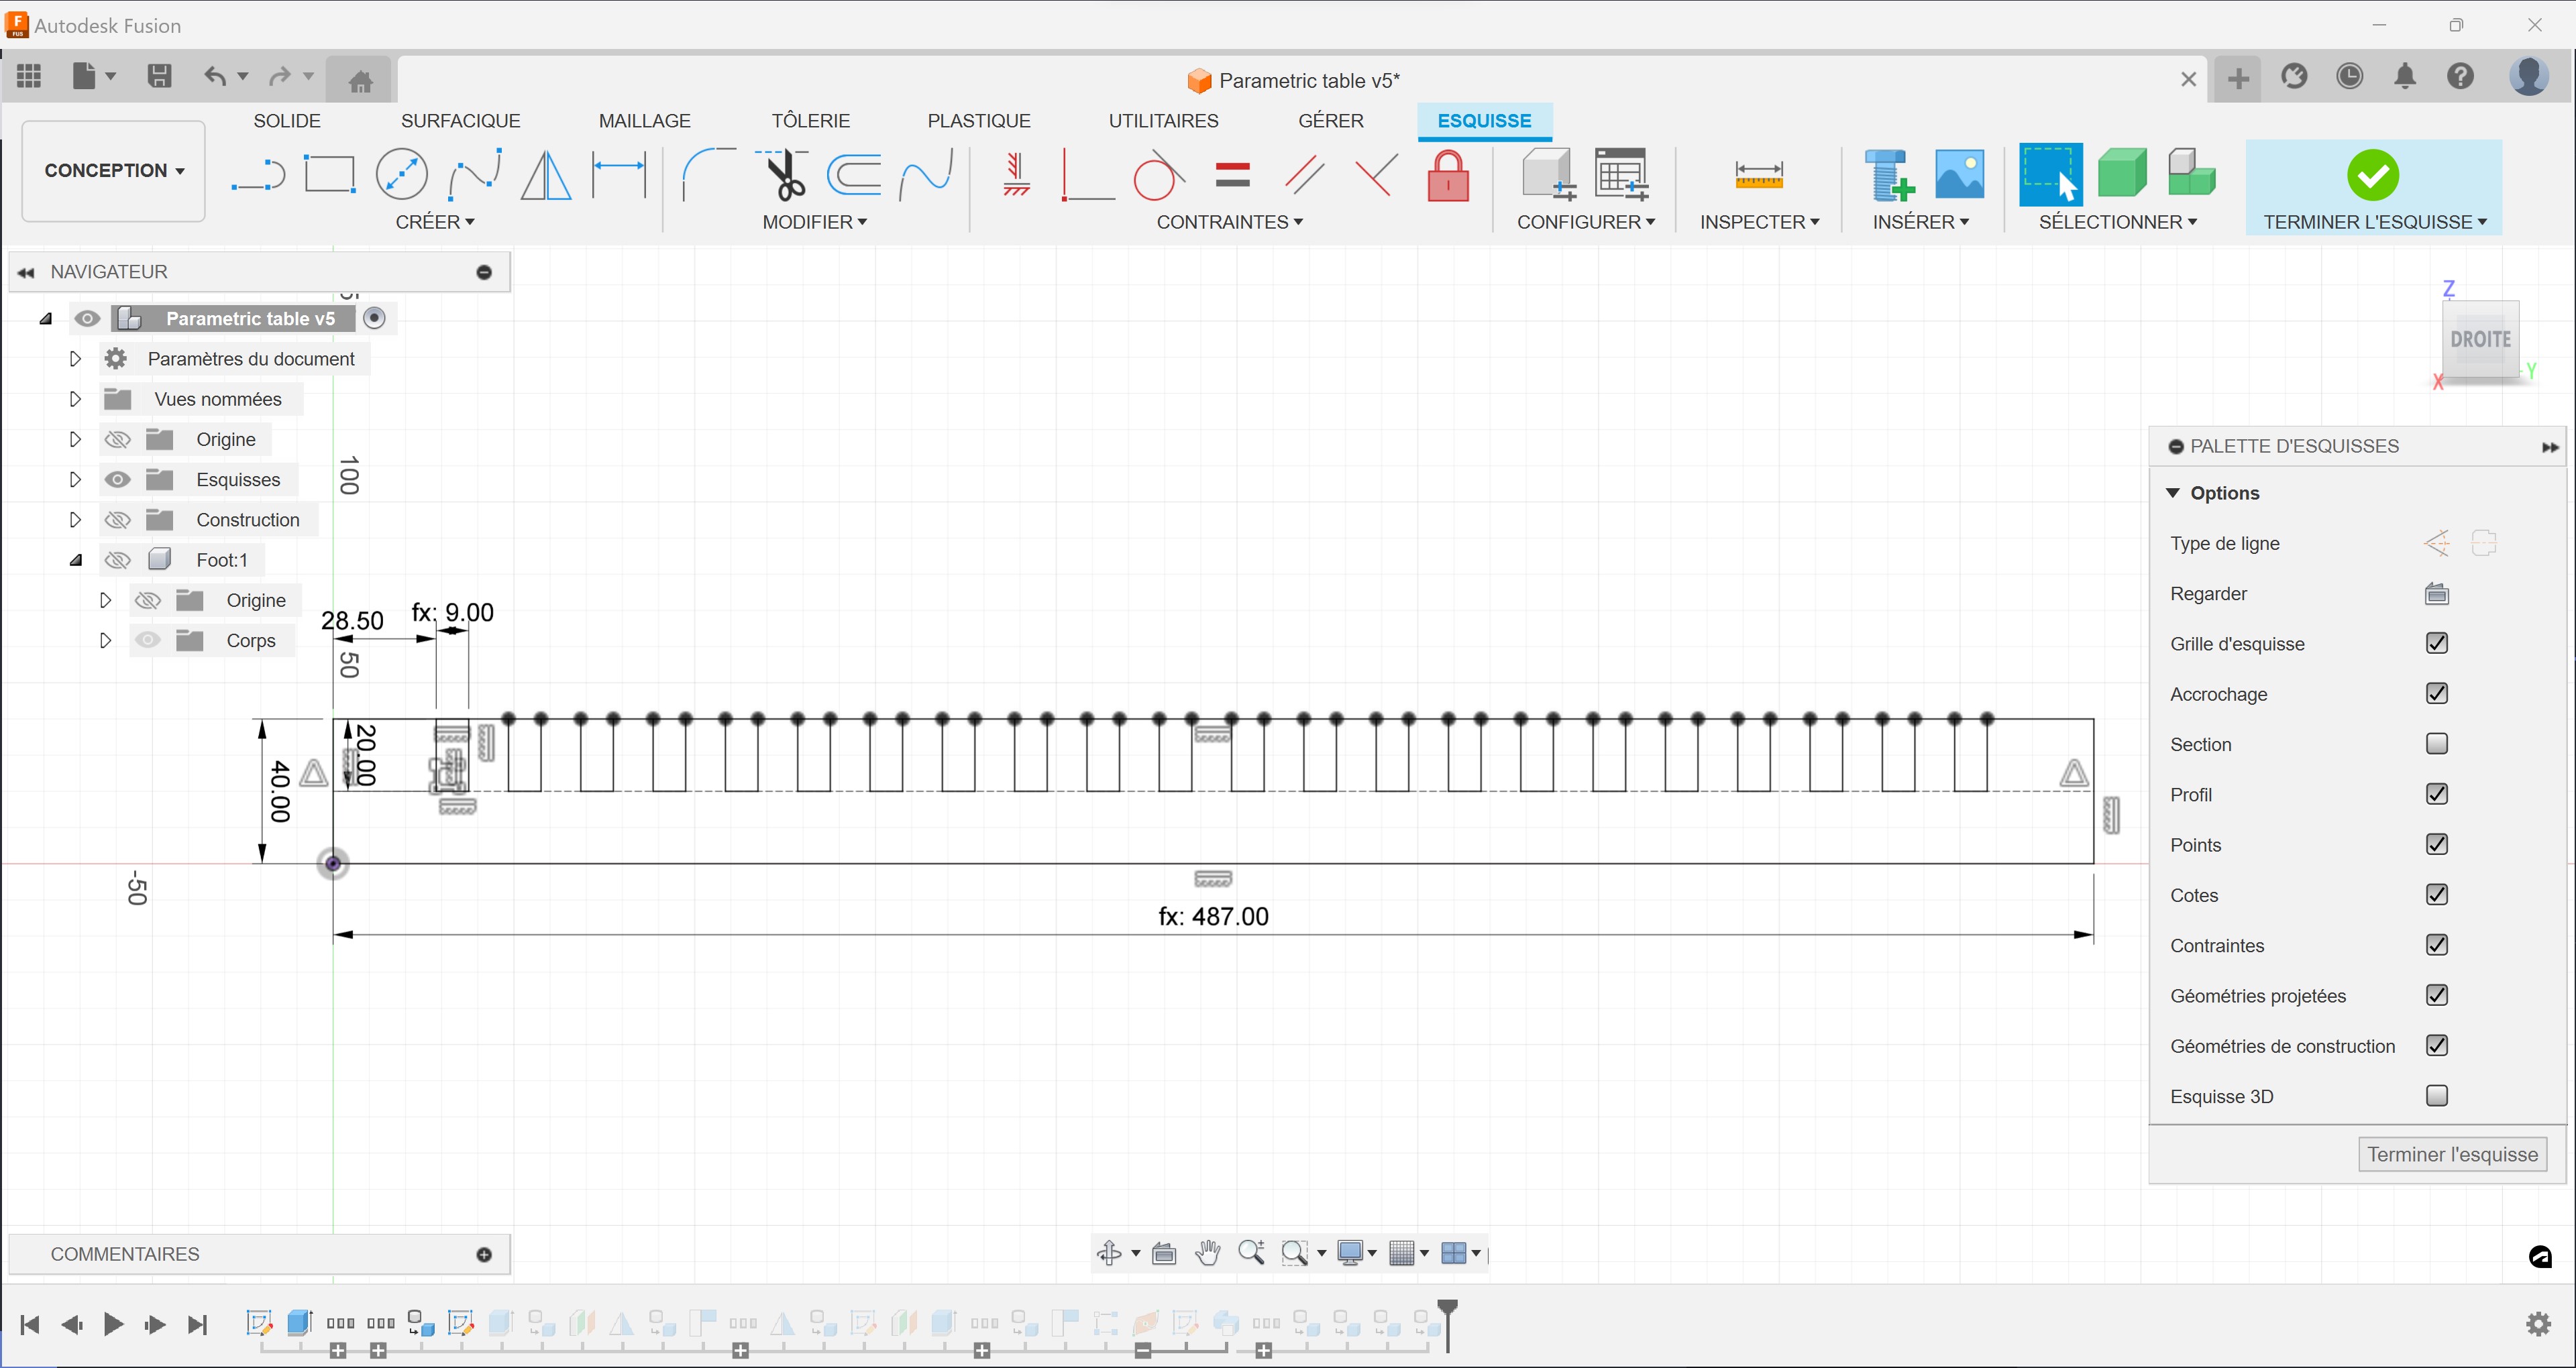The height and width of the screenshot is (1368, 2576).
Task: Insert a canvas image
Action: coord(1960,174)
